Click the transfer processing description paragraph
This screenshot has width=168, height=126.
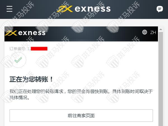(81, 95)
